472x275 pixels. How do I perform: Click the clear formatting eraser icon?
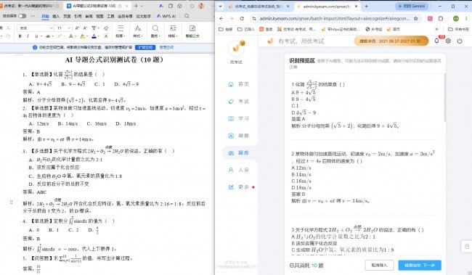point(106,28)
